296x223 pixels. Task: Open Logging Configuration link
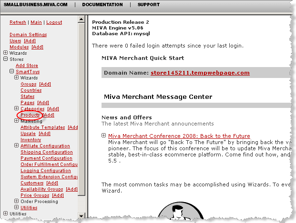click(x=46, y=171)
